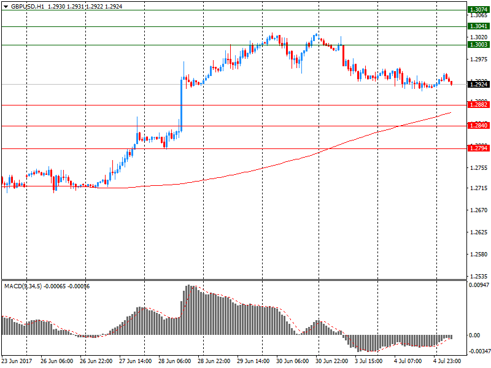Select the MACD(9,34,5) indicator label
This screenshot has height=368, width=491.
pos(23,286)
